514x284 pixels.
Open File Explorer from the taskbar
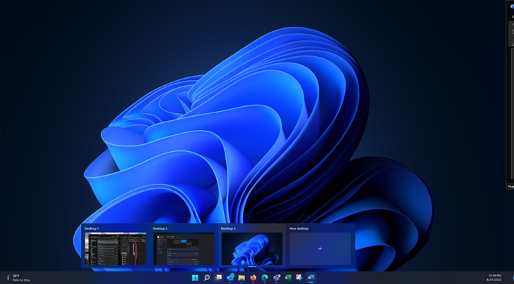coord(242,278)
